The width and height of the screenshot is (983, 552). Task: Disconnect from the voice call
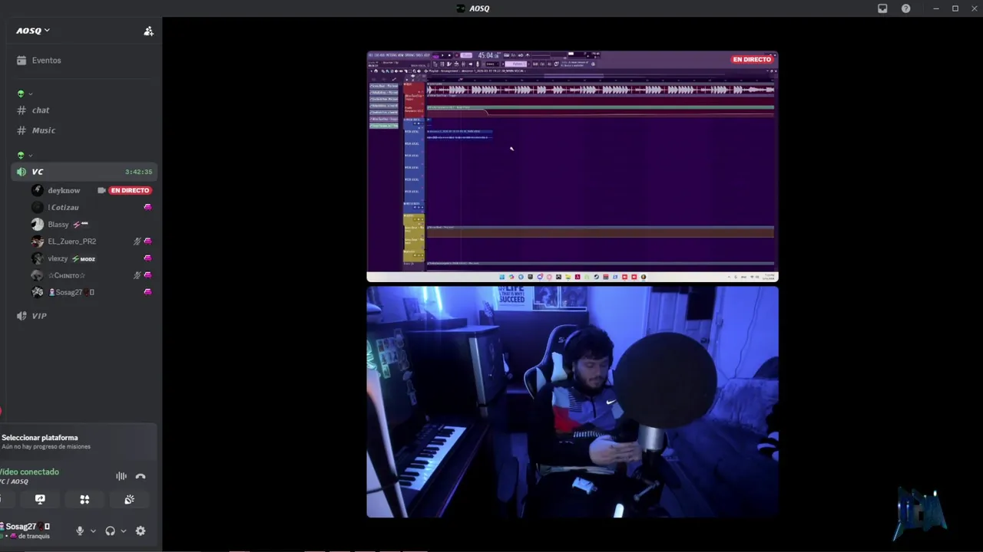point(141,476)
